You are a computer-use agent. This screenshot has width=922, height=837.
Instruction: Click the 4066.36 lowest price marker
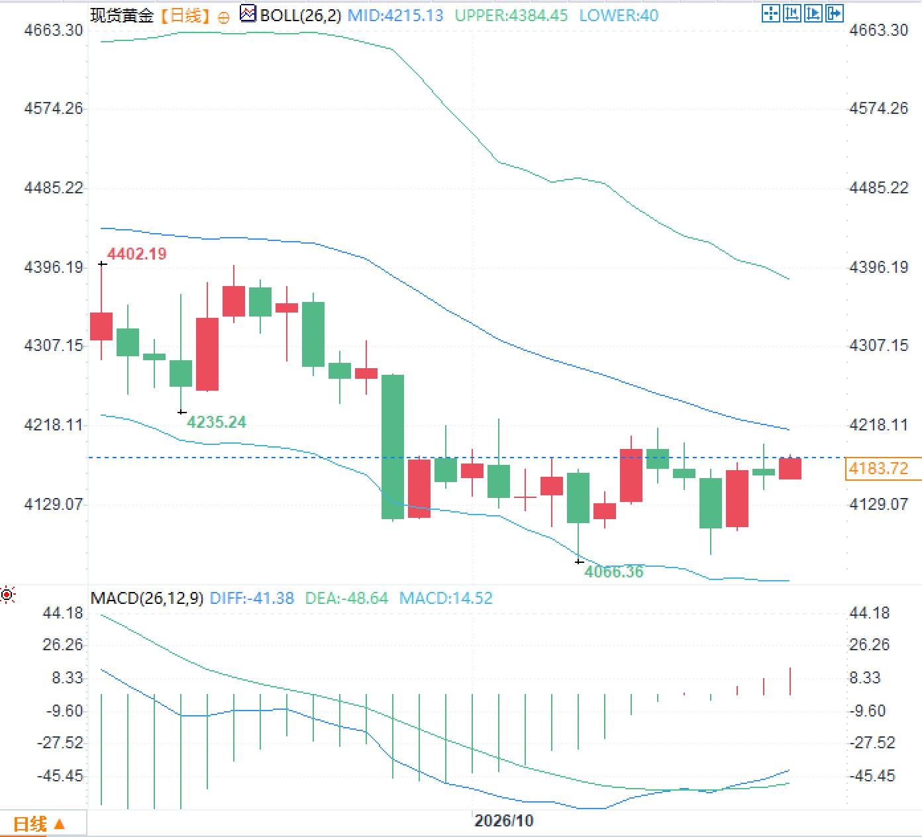coord(614,571)
